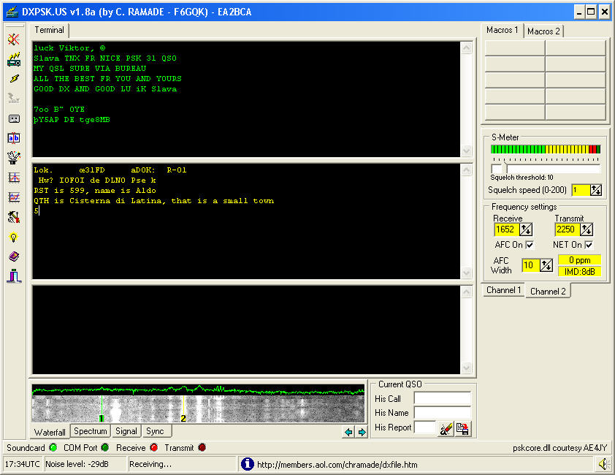Switch to the Macros 2 tab

point(544,31)
